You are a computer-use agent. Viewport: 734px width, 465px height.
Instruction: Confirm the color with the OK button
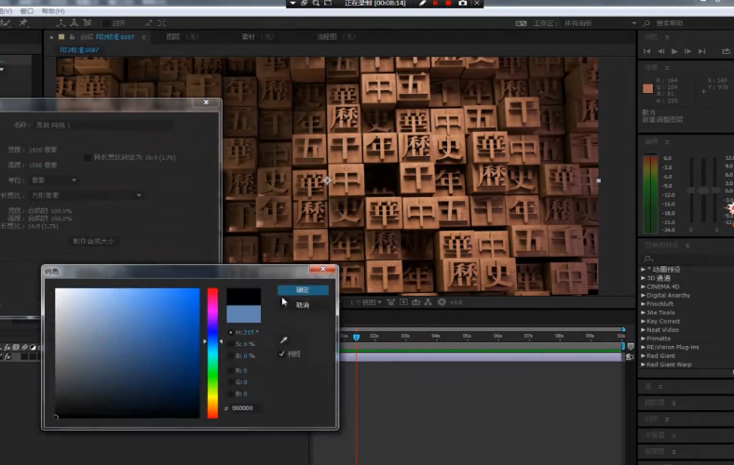[x=303, y=290]
